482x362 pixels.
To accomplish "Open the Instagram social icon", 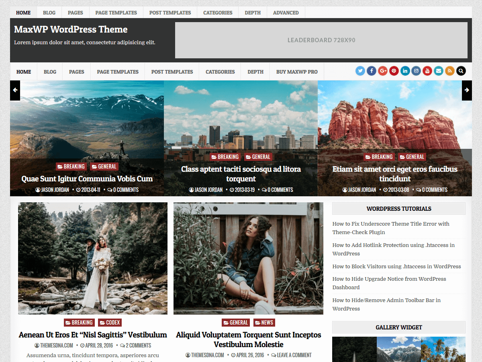I will [416, 71].
